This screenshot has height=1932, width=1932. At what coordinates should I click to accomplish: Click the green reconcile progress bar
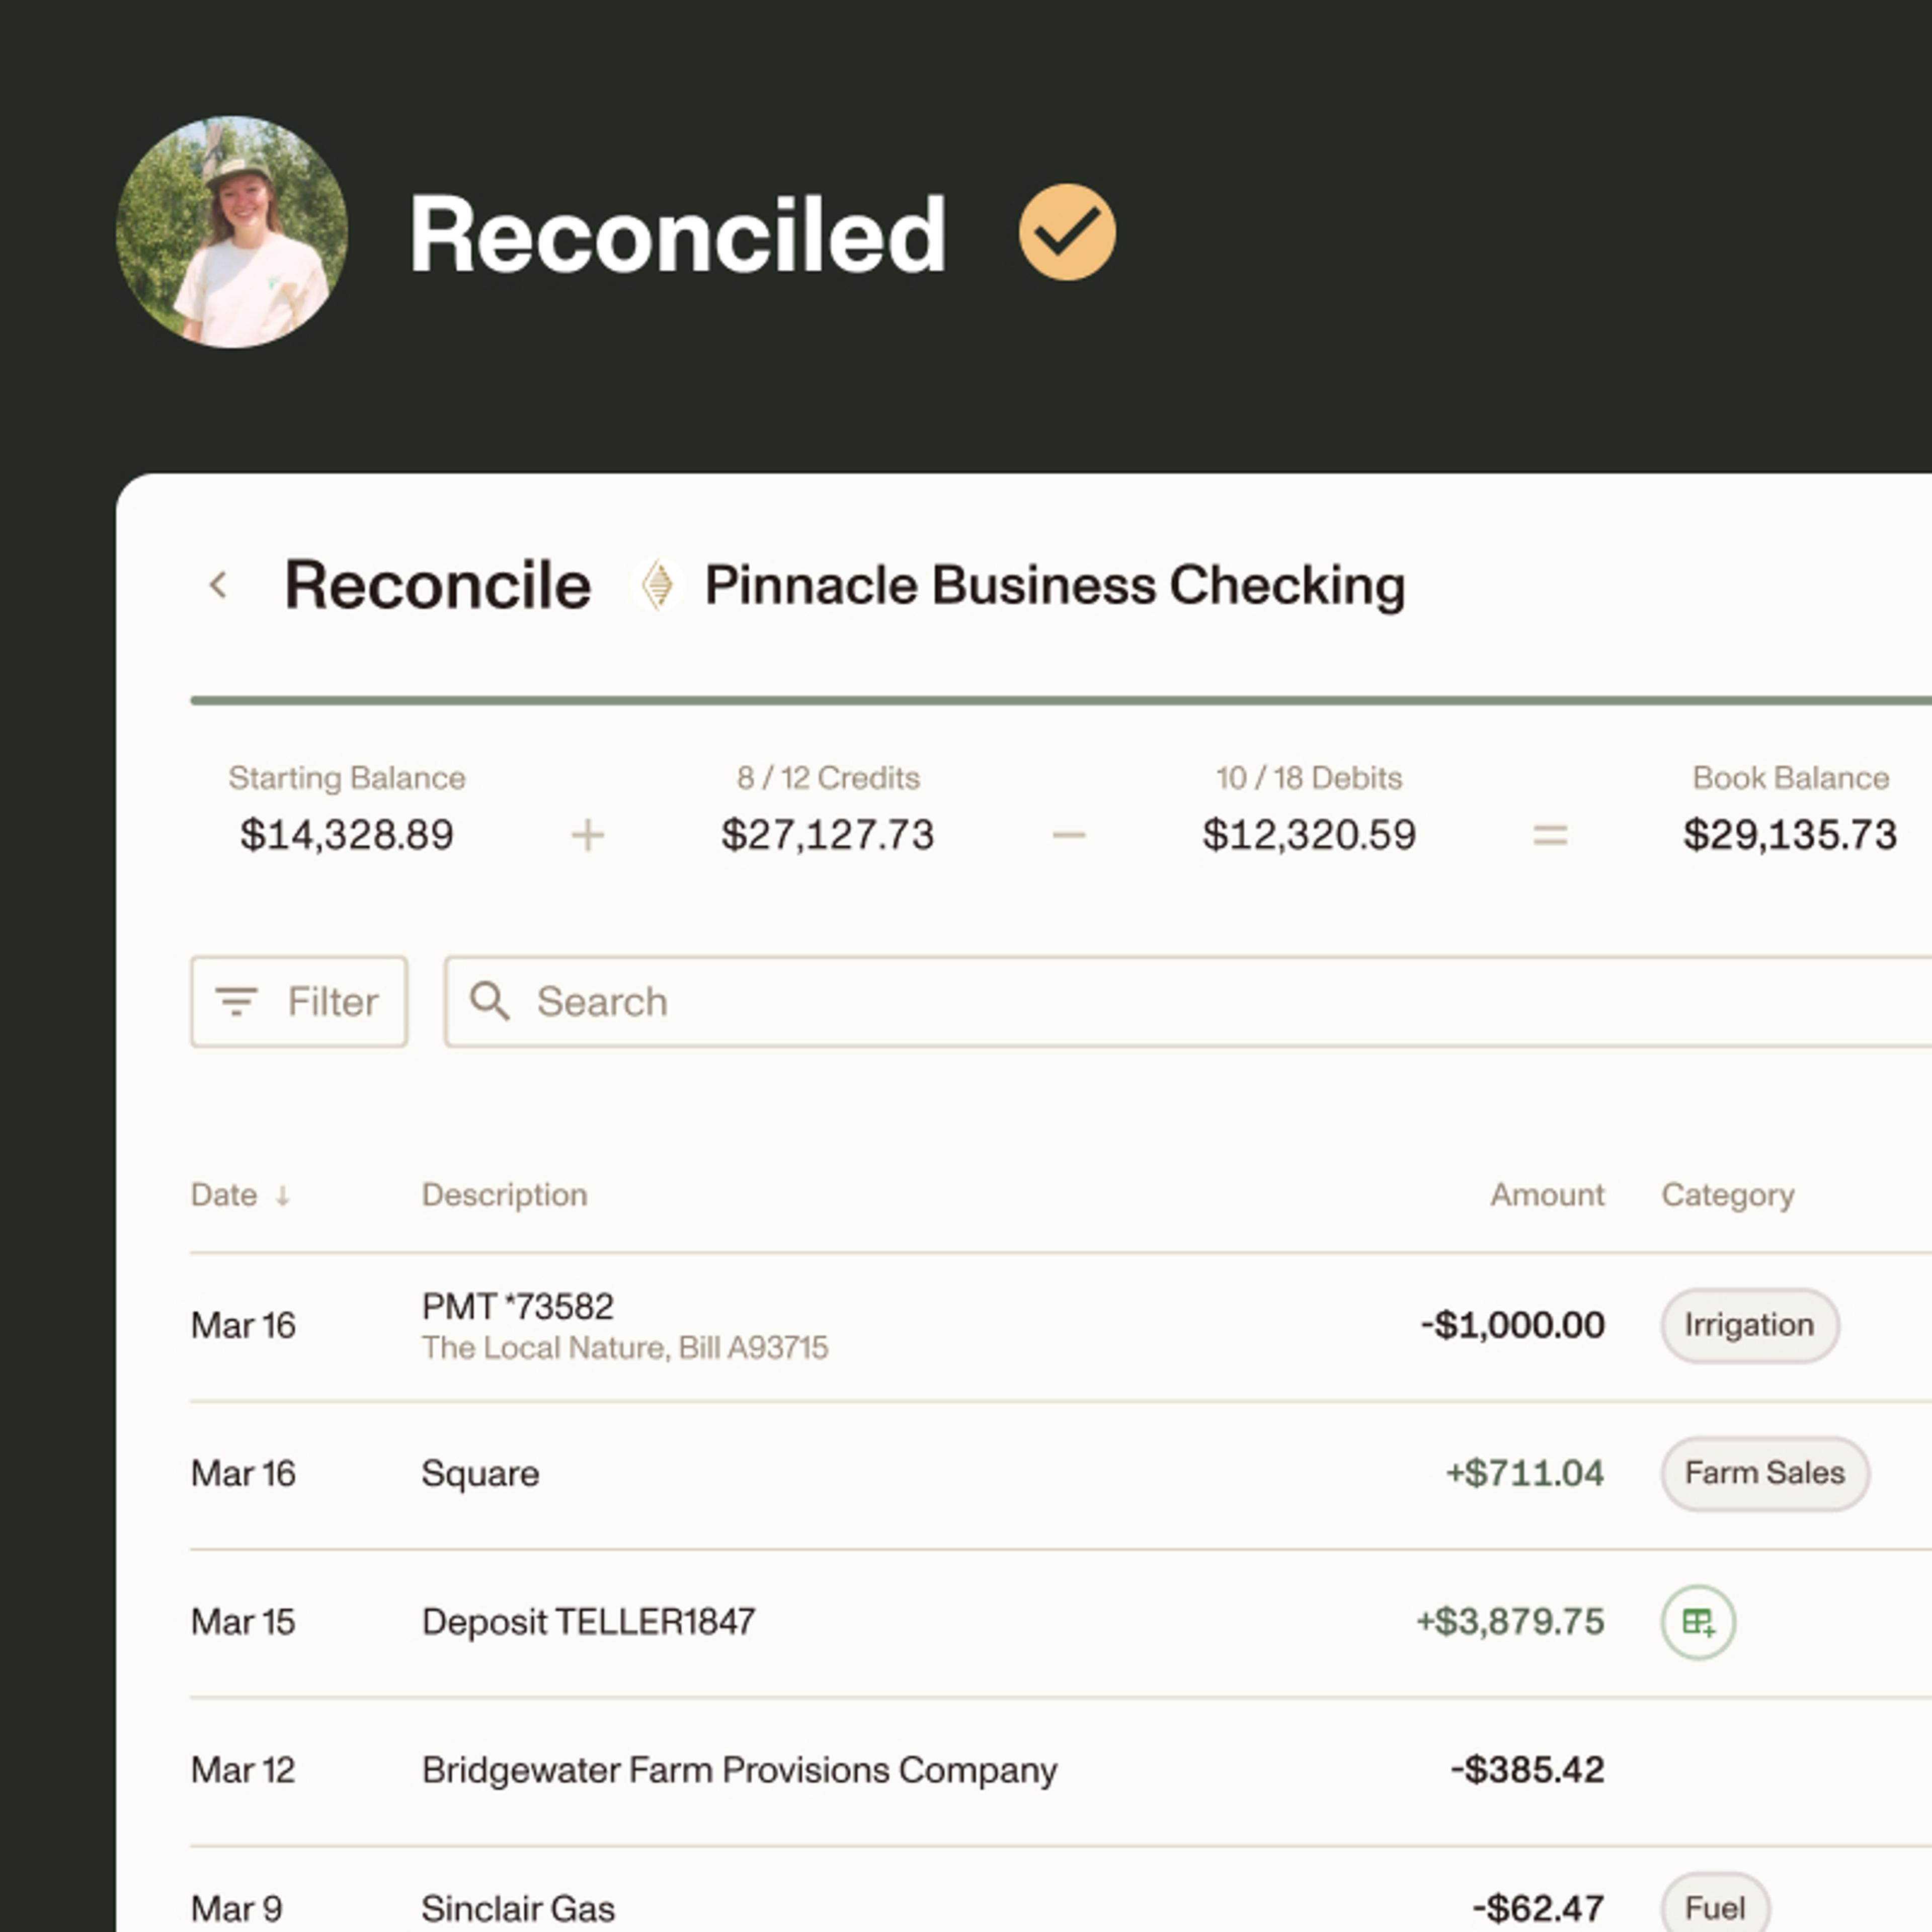(x=1060, y=701)
